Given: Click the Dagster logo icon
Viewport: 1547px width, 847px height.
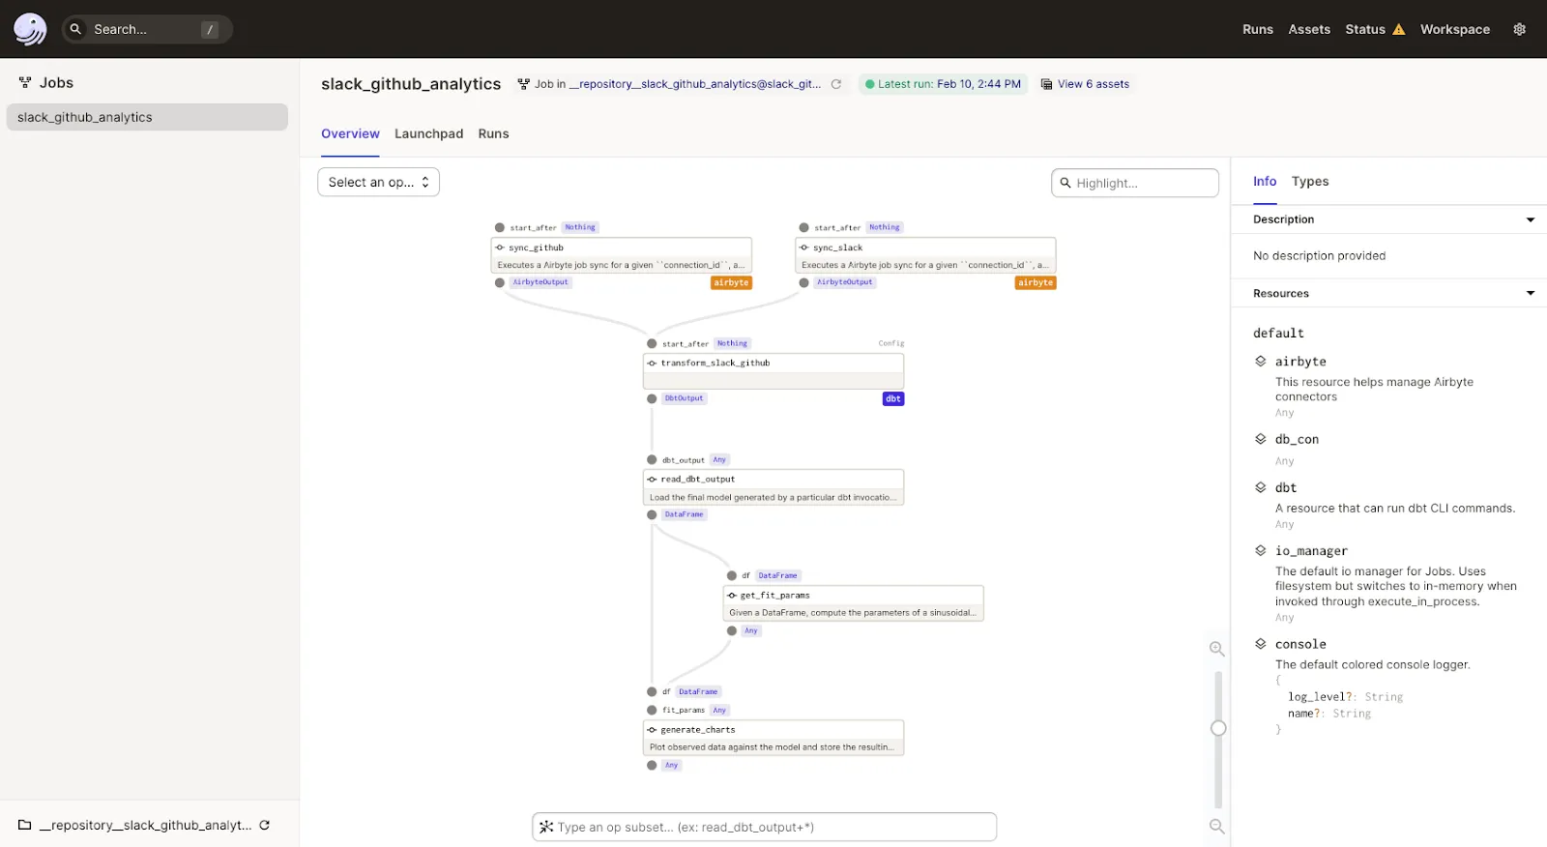Looking at the screenshot, I should pyautogui.click(x=30, y=29).
